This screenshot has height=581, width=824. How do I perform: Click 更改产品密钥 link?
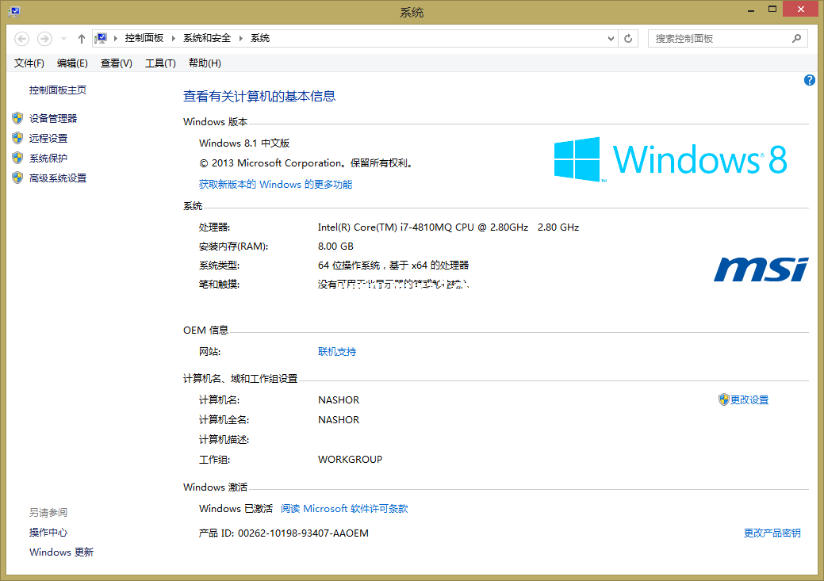coord(772,533)
